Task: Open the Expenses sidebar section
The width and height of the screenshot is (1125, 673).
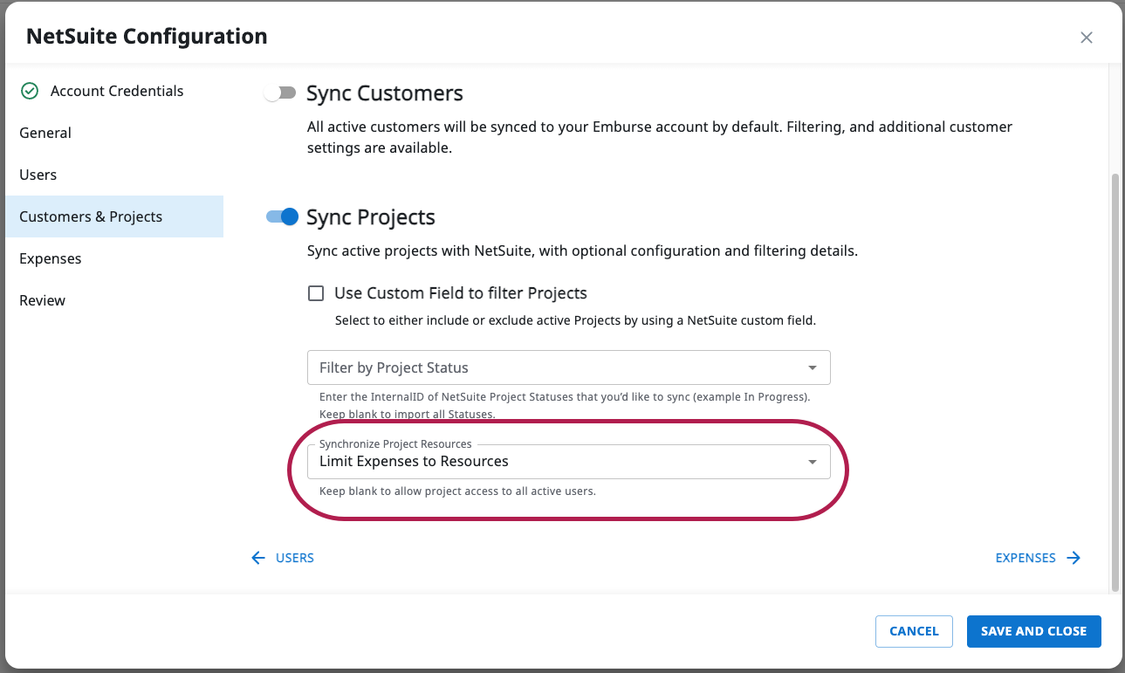Action: coord(51,258)
